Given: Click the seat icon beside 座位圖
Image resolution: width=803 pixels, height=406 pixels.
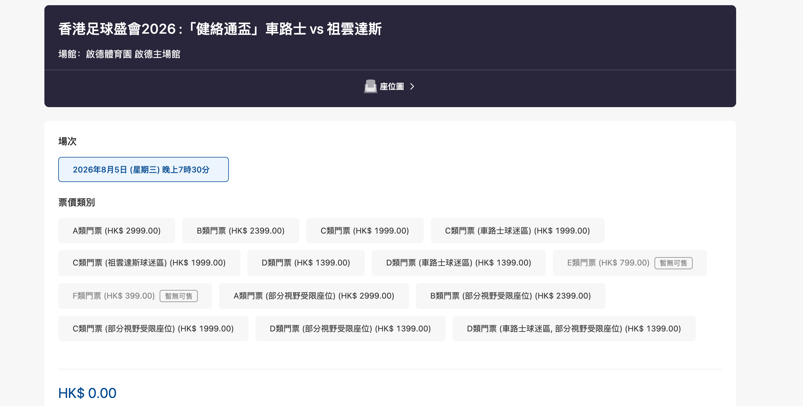Looking at the screenshot, I should (x=370, y=86).
